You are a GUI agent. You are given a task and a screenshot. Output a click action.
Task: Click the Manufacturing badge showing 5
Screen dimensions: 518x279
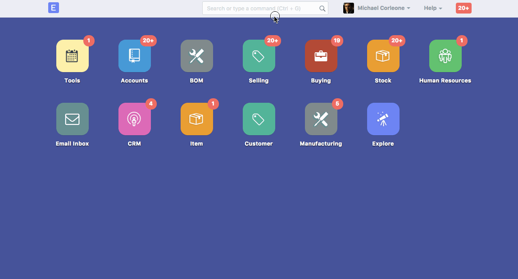pyautogui.click(x=337, y=104)
